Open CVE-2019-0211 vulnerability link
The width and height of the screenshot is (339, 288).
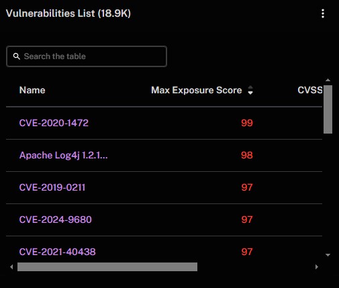point(52,187)
